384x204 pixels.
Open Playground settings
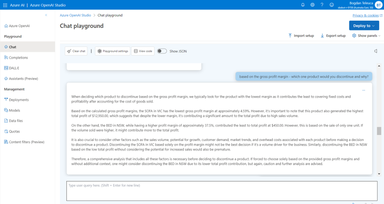pyautogui.click(x=113, y=51)
